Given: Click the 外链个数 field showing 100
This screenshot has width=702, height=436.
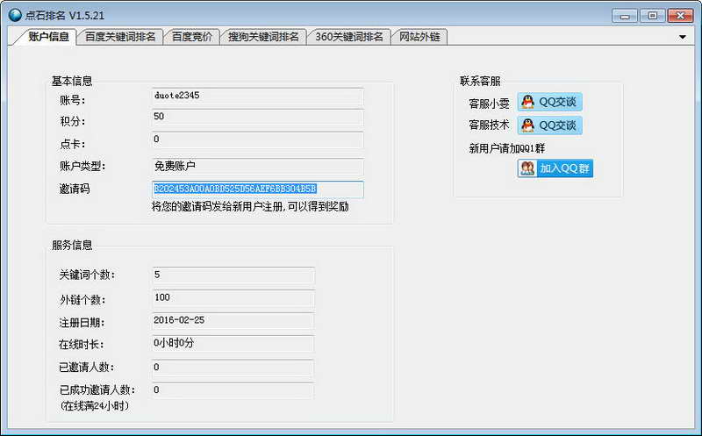Looking at the screenshot, I should 233,299.
